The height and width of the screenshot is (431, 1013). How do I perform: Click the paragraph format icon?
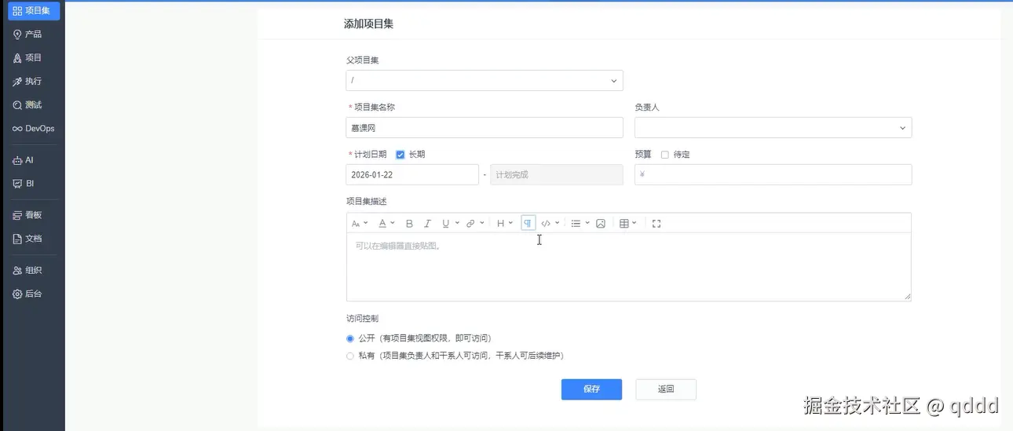pyautogui.click(x=528, y=224)
